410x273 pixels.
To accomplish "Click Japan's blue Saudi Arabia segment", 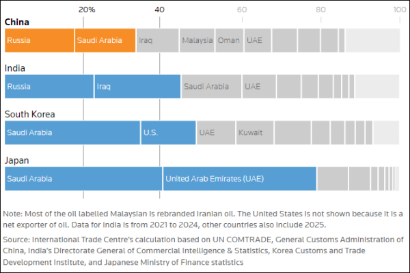I will click(x=83, y=179).
